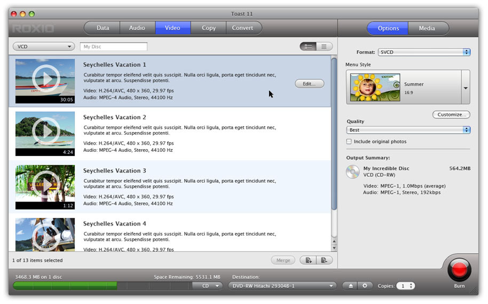This screenshot has width=488, height=304.
Task: Play the Seychelles Vacation 3 thumbnail
Action: coord(45,185)
